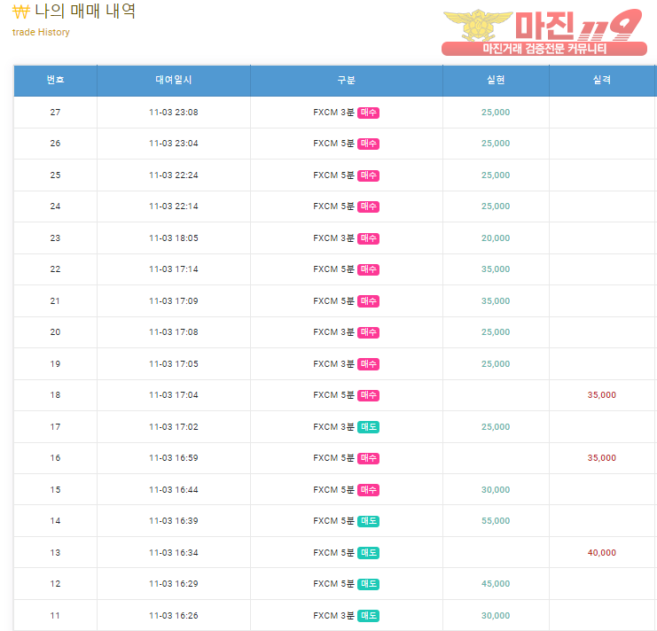Select the 실격 column header
The height and width of the screenshot is (631, 657).
point(602,80)
